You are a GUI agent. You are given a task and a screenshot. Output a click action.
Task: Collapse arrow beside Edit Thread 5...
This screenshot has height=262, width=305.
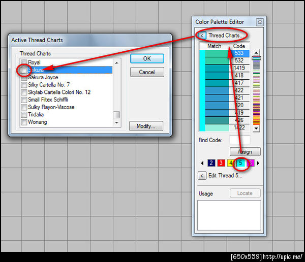coord(202,176)
